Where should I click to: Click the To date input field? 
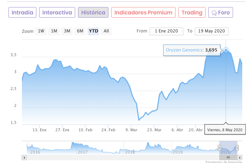tap(212, 31)
